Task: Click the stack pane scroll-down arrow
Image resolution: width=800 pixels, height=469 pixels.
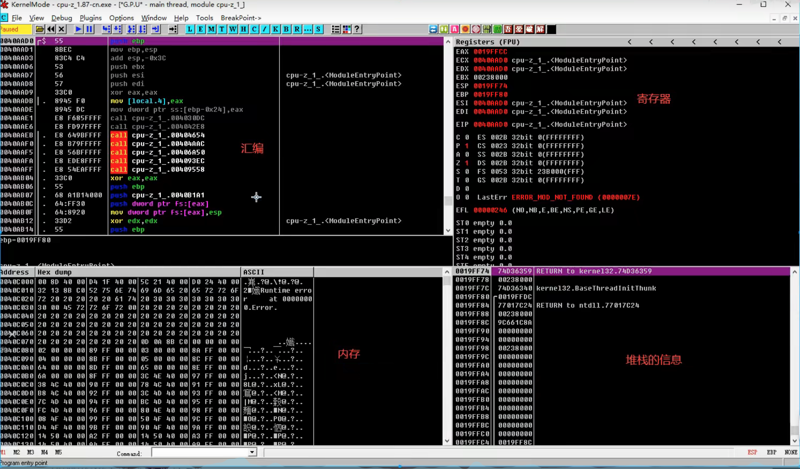Action: click(795, 441)
